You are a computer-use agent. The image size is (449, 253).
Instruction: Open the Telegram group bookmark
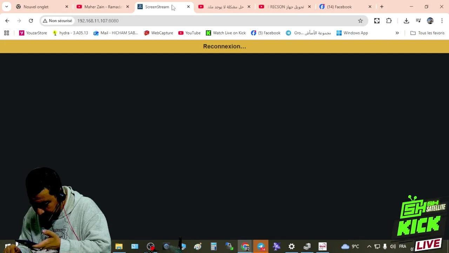pyautogui.click(x=308, y=33)
